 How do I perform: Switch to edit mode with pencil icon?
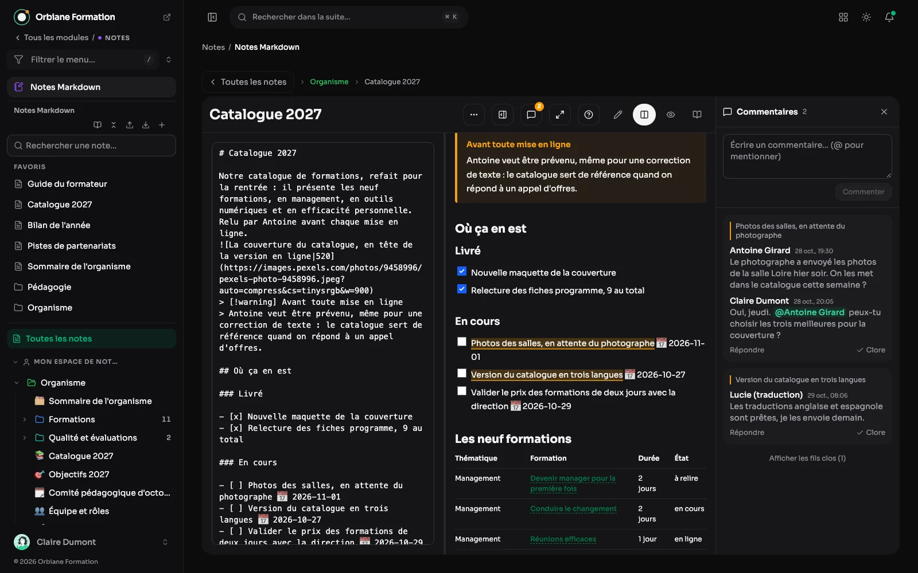(x=618, y=115)
